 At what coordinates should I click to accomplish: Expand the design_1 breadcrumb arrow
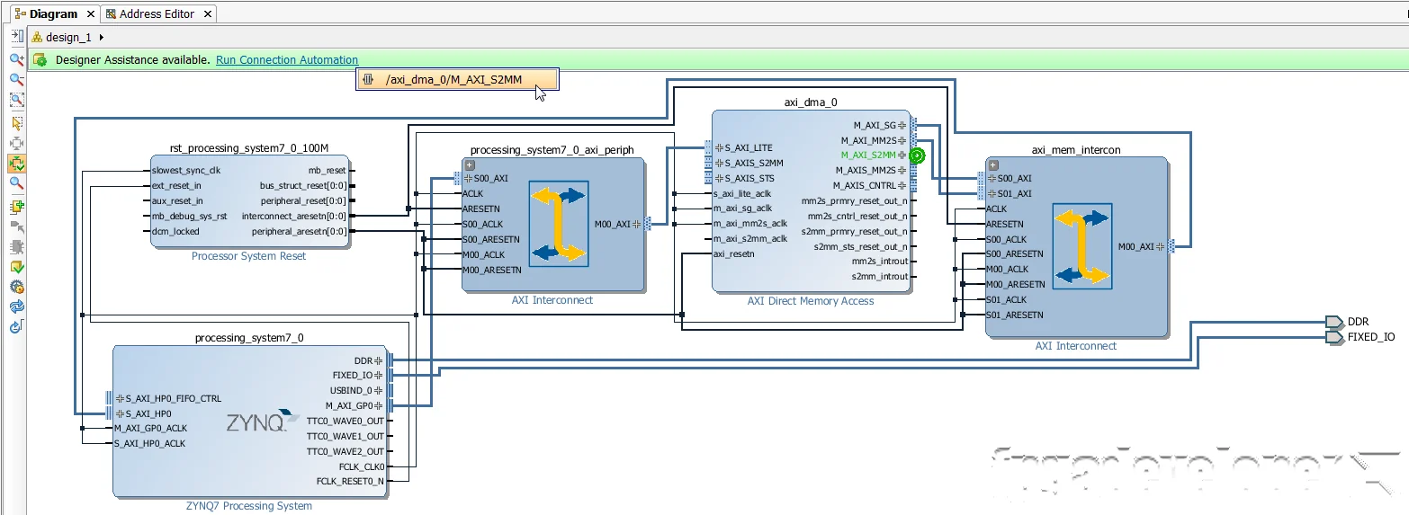pos(102,37)
